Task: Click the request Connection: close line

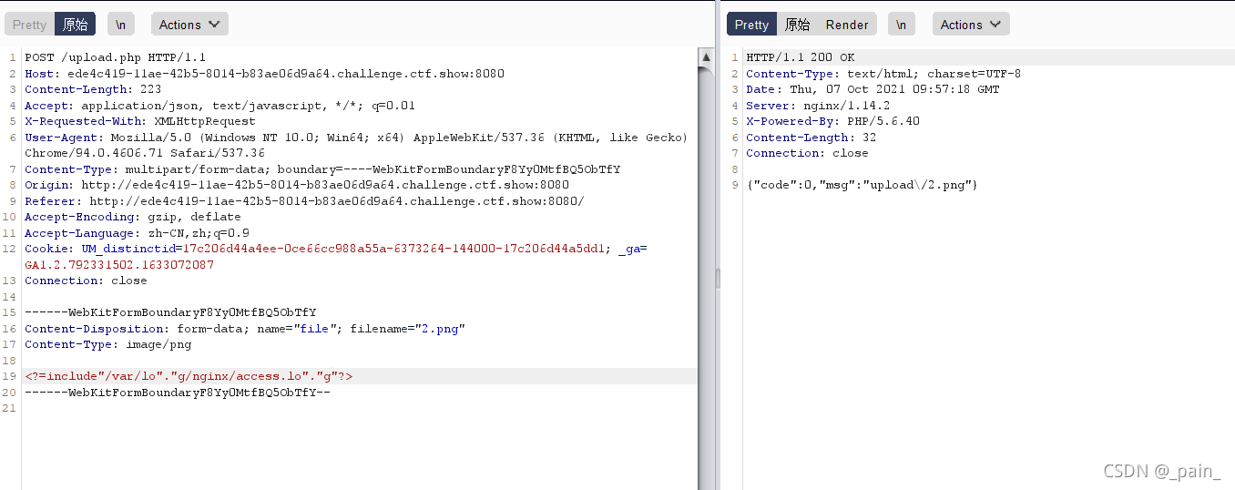Action: pyautogui.click(x=86, y=281)
